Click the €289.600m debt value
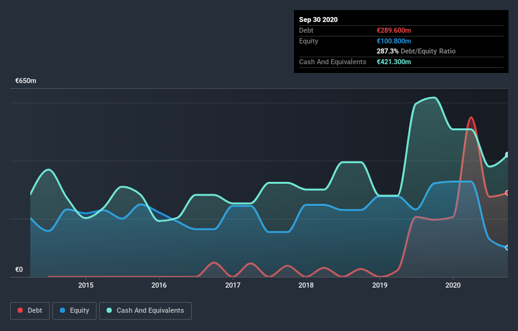This screenshot has height=331, width=518. click(x=394, y=30)
